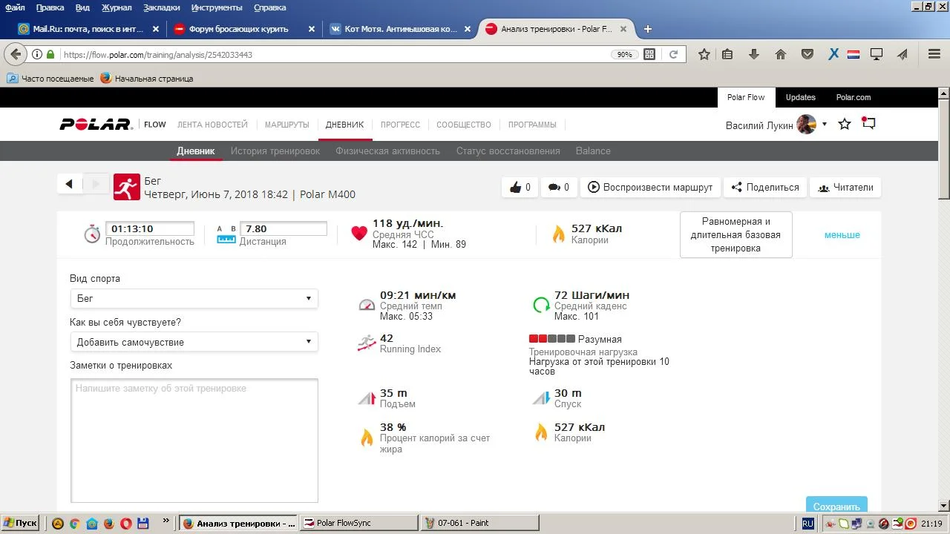Viewport: 950px width, 534px height.
Task: Click the Воспроизвести маршрут button
Action: [x=650, y=188]
